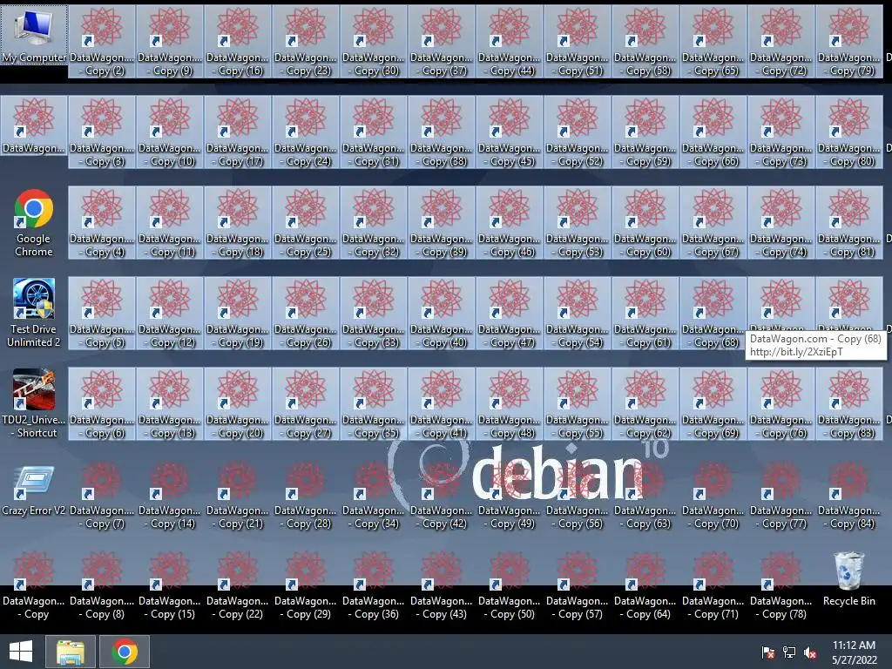Select the DataWagon - Copy (60) shortcut
This screenshot has height=669, width=892.
click(x=645, y=222)
